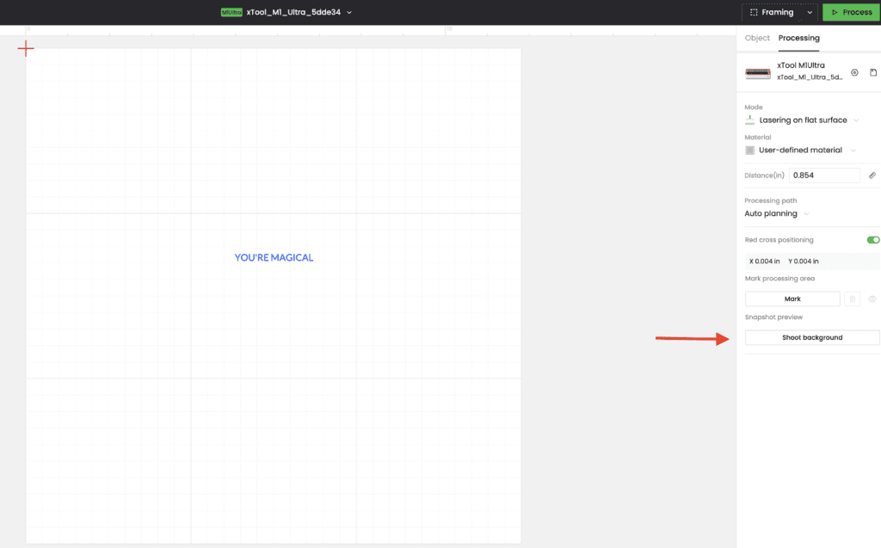The image size is (881, 548).
Task: Expand the xTool_M1_Ultra_5dde34 device selector
Action: tap(349, 12)
